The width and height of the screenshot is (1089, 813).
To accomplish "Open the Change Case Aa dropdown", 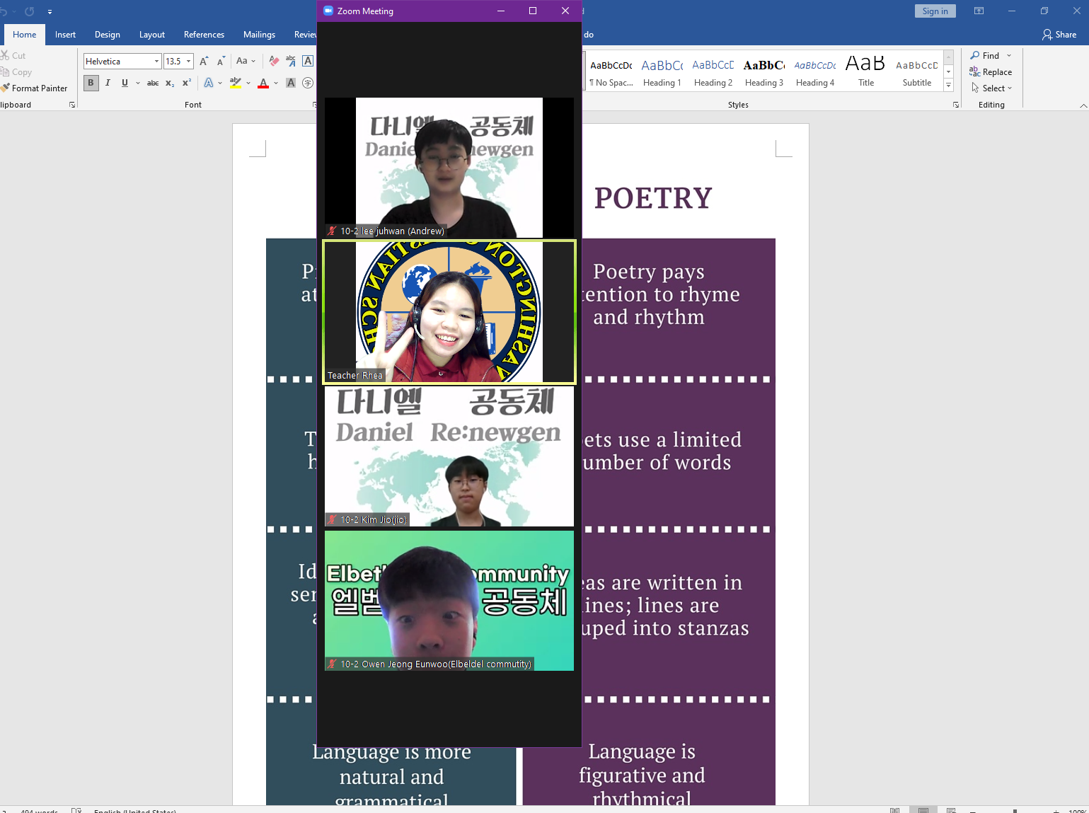I will pyautogui.click(x=246, y=61).
